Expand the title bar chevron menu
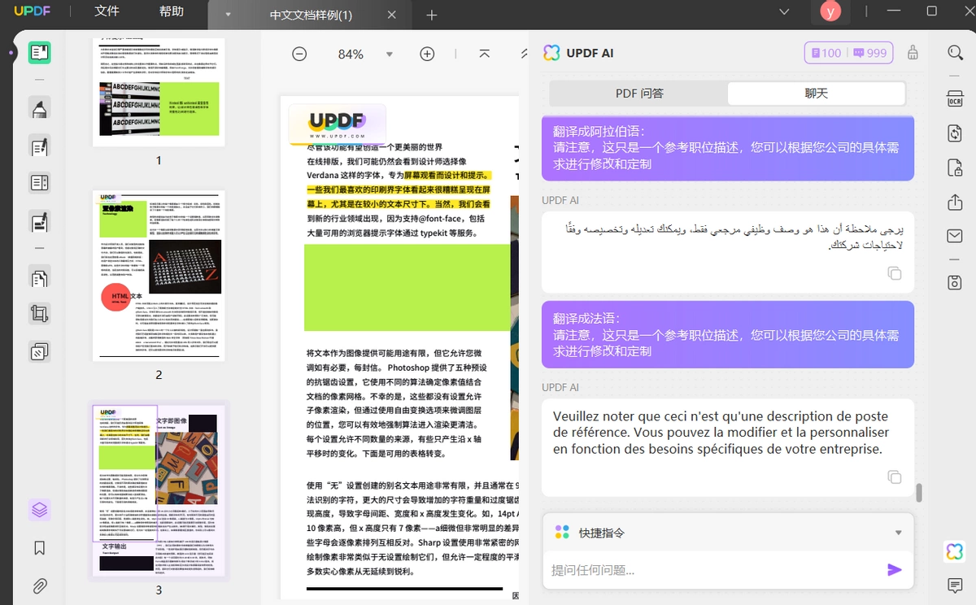This screenshot has width=976, height=605. pyautogui.click(x=784, y=12)
